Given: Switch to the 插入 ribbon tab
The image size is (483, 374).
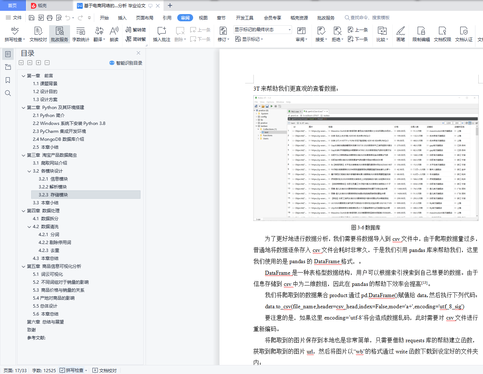Looking at the screenshot, I should (x=122, y=18).
